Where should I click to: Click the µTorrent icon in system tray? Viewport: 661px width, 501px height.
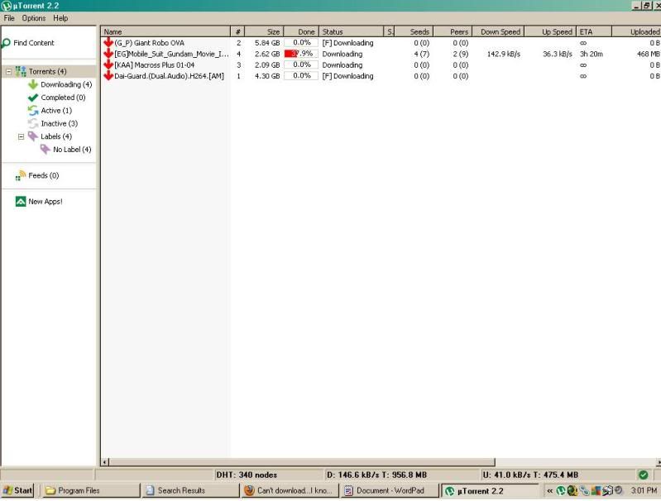(x=560, y=490)
